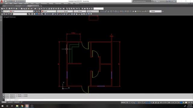Click the Layer Properties Manager icon
Viewport: 193px width, 108px height.
2,11
